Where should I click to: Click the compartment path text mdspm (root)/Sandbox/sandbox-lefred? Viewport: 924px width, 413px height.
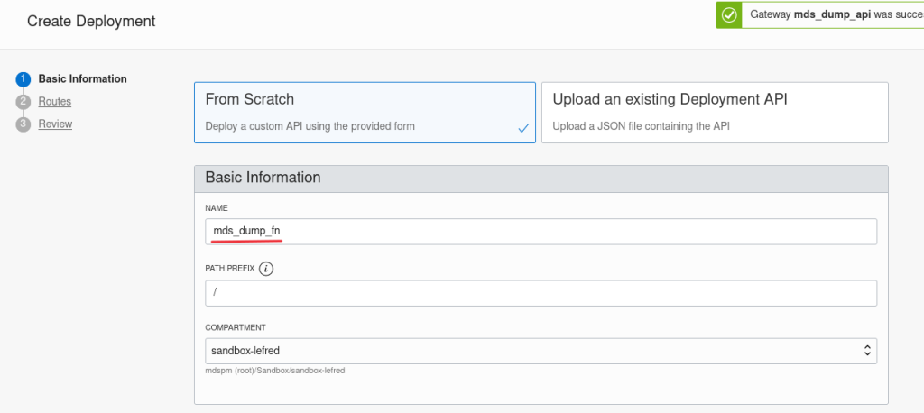coord(274,371)
